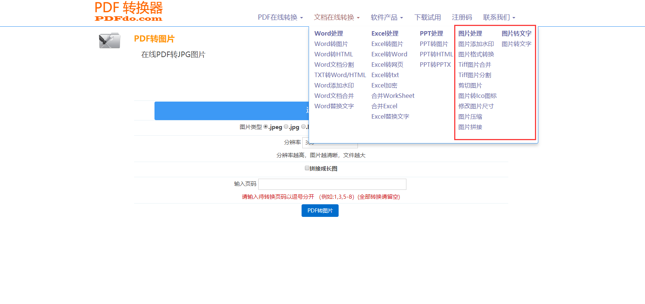Viewport: 645px width, 304px height.
Task: Choose TXT转Word/HTML from the menu
Action: click(x=340, y=75)
